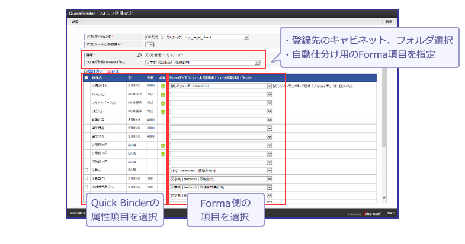This screenshot has height=244, width=465.
Task: Open the application history number dropdown
Action: tap(150, 45)
